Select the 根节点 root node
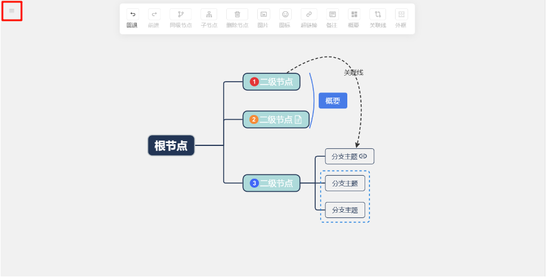 click(x=171, y=145)
